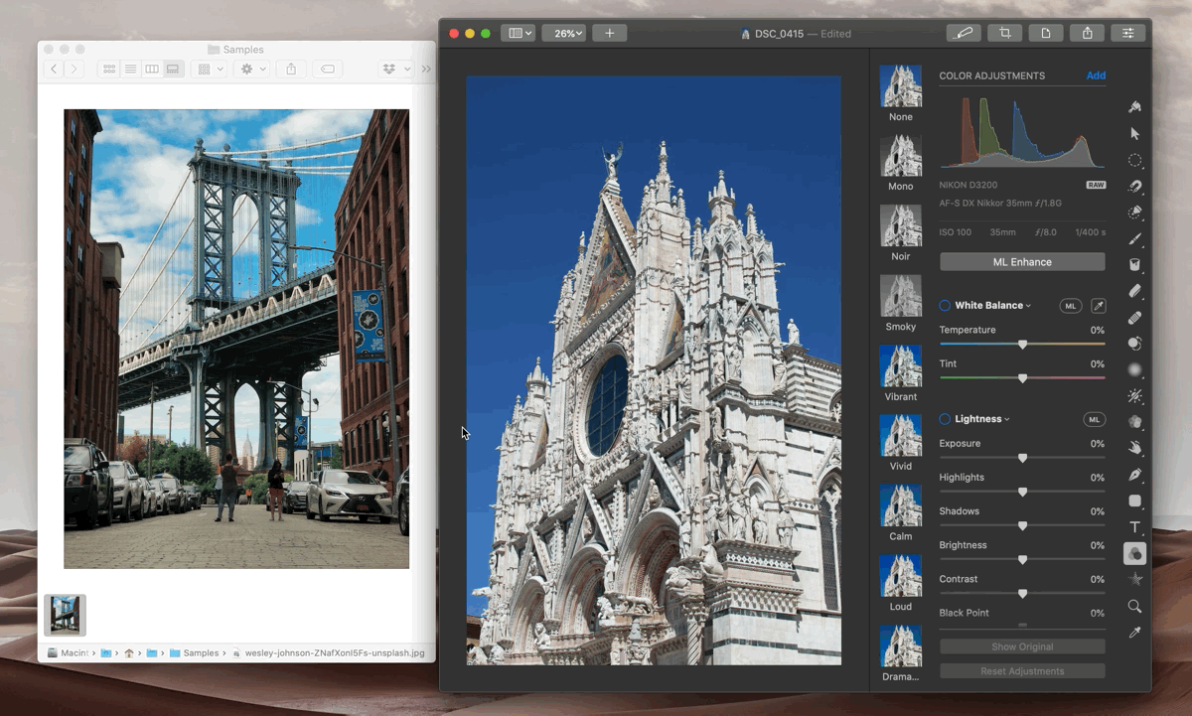Open the 26% zoom level dropdown

tap(563, 32)
